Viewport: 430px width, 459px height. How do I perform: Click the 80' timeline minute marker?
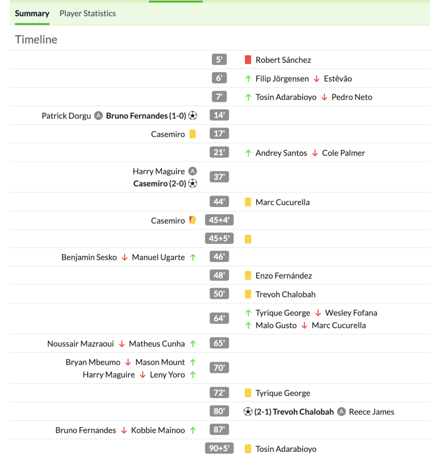point(219,411)
